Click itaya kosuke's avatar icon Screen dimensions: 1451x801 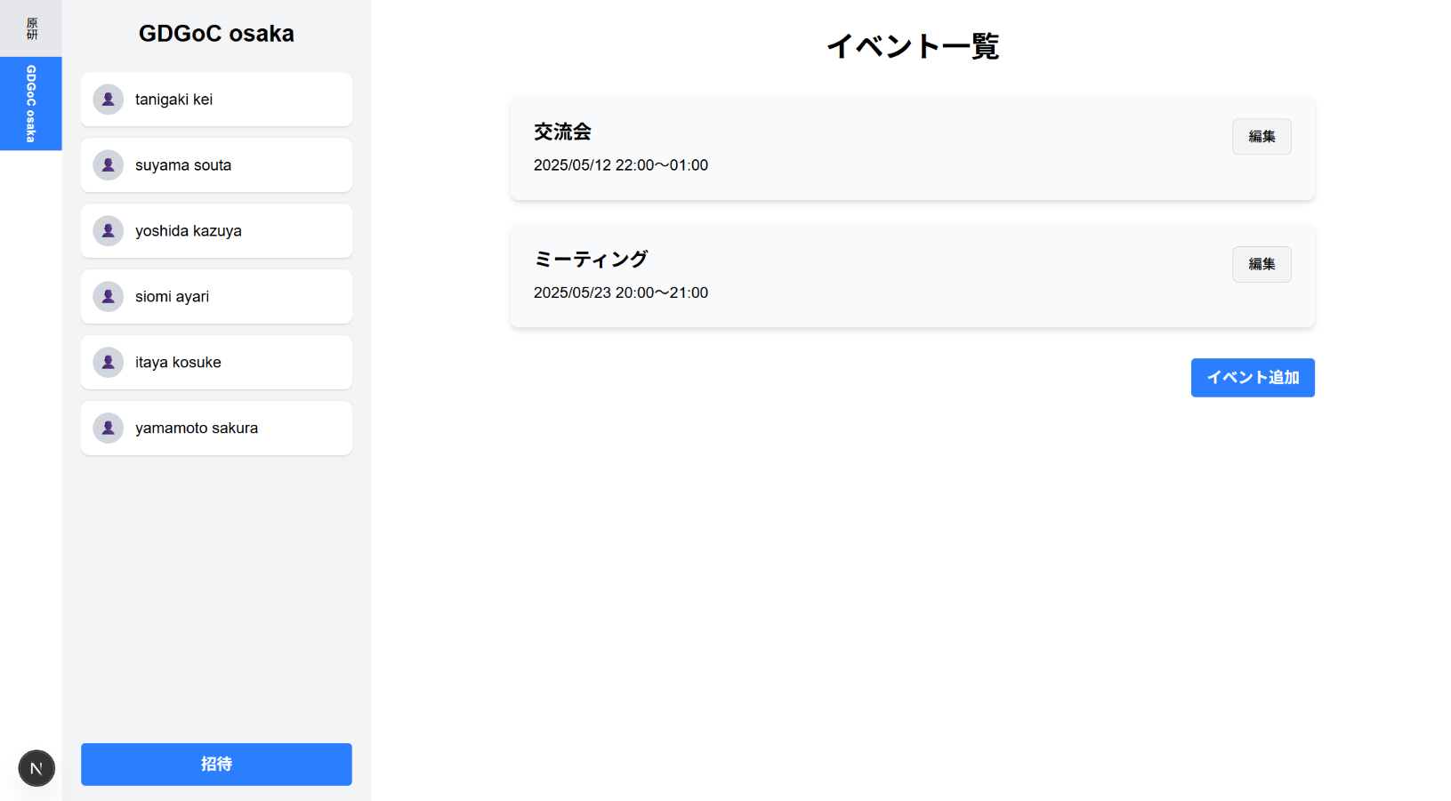tap(108, 363)
